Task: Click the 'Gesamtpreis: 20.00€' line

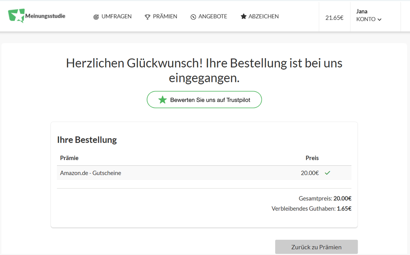Action: 325,198
